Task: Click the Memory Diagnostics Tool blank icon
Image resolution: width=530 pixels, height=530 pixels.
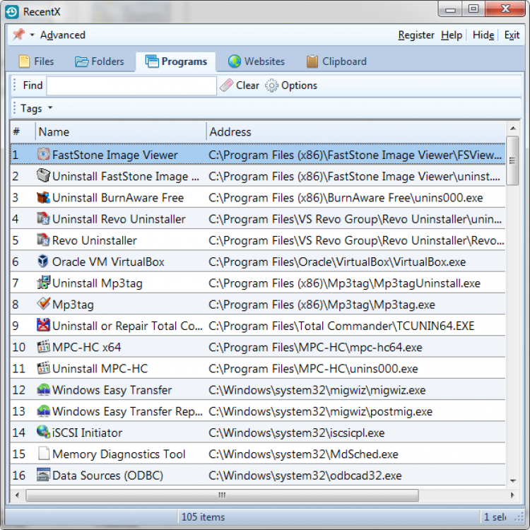Action: point(43,454)
